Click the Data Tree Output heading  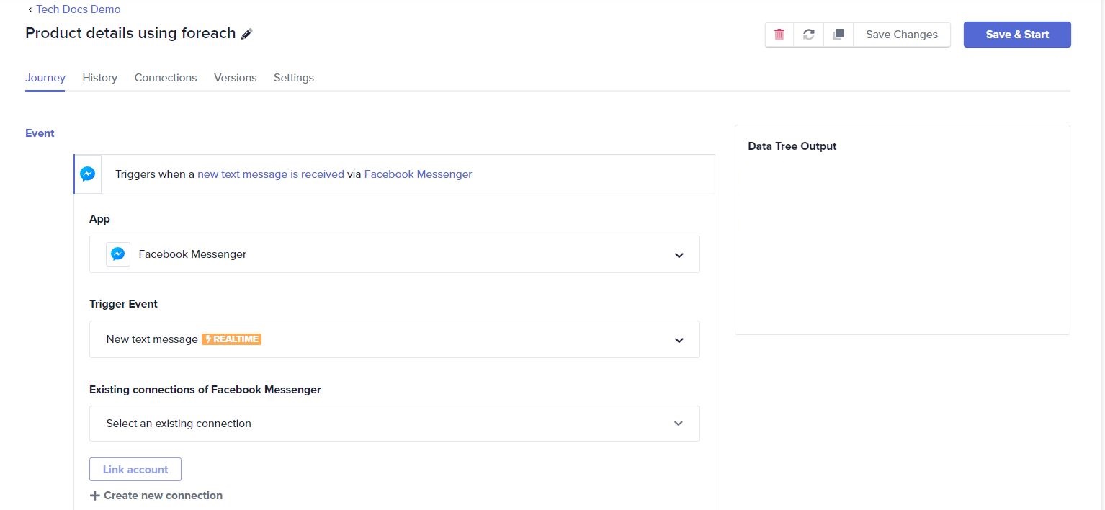[x=792, y=146]
